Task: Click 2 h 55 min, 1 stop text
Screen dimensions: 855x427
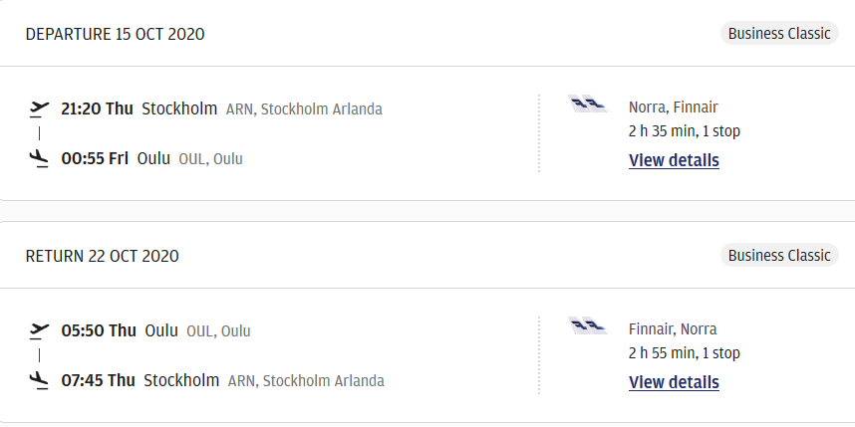Action: coord(685,353)
